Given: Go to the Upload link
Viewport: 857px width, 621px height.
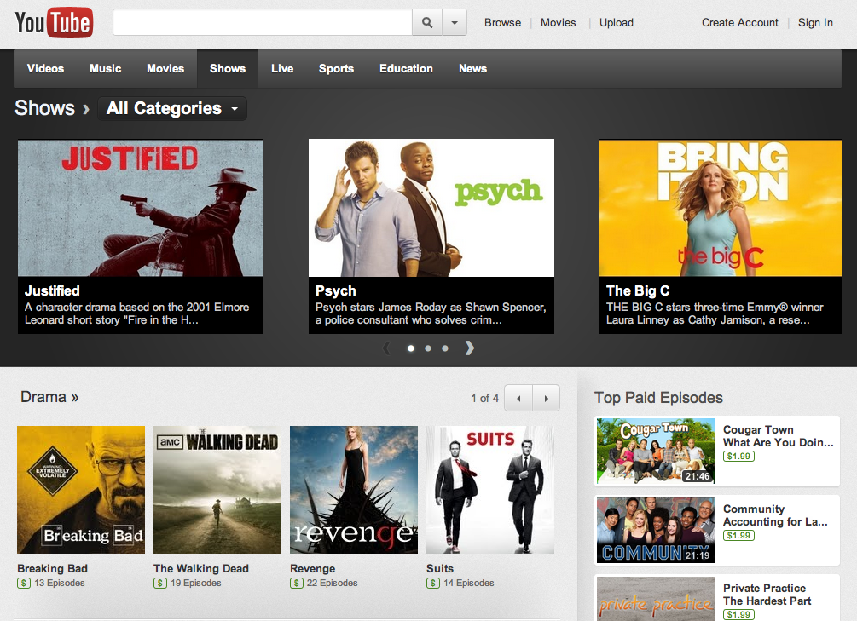Looking at the screenshot, I should (x=617, y=22).
